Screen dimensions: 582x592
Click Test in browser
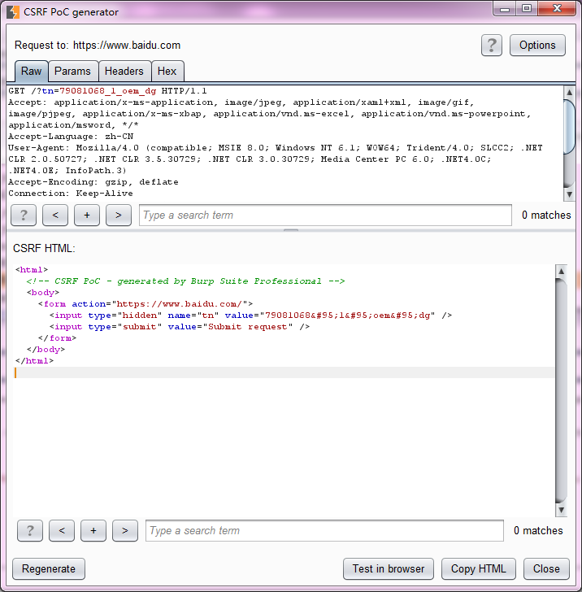tap(389, 569)
